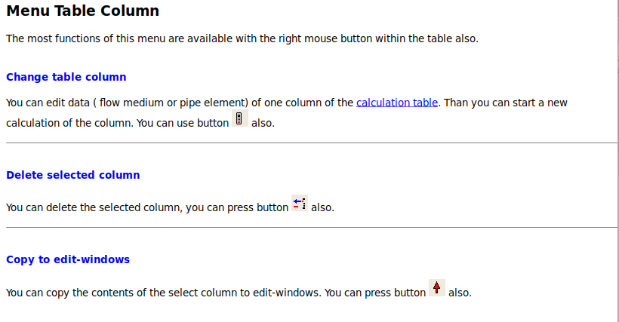The width and height of the screenshot is (619, 322).
Task: Click the intro sentence about right mouse button
Action: [x=242, y=38]
